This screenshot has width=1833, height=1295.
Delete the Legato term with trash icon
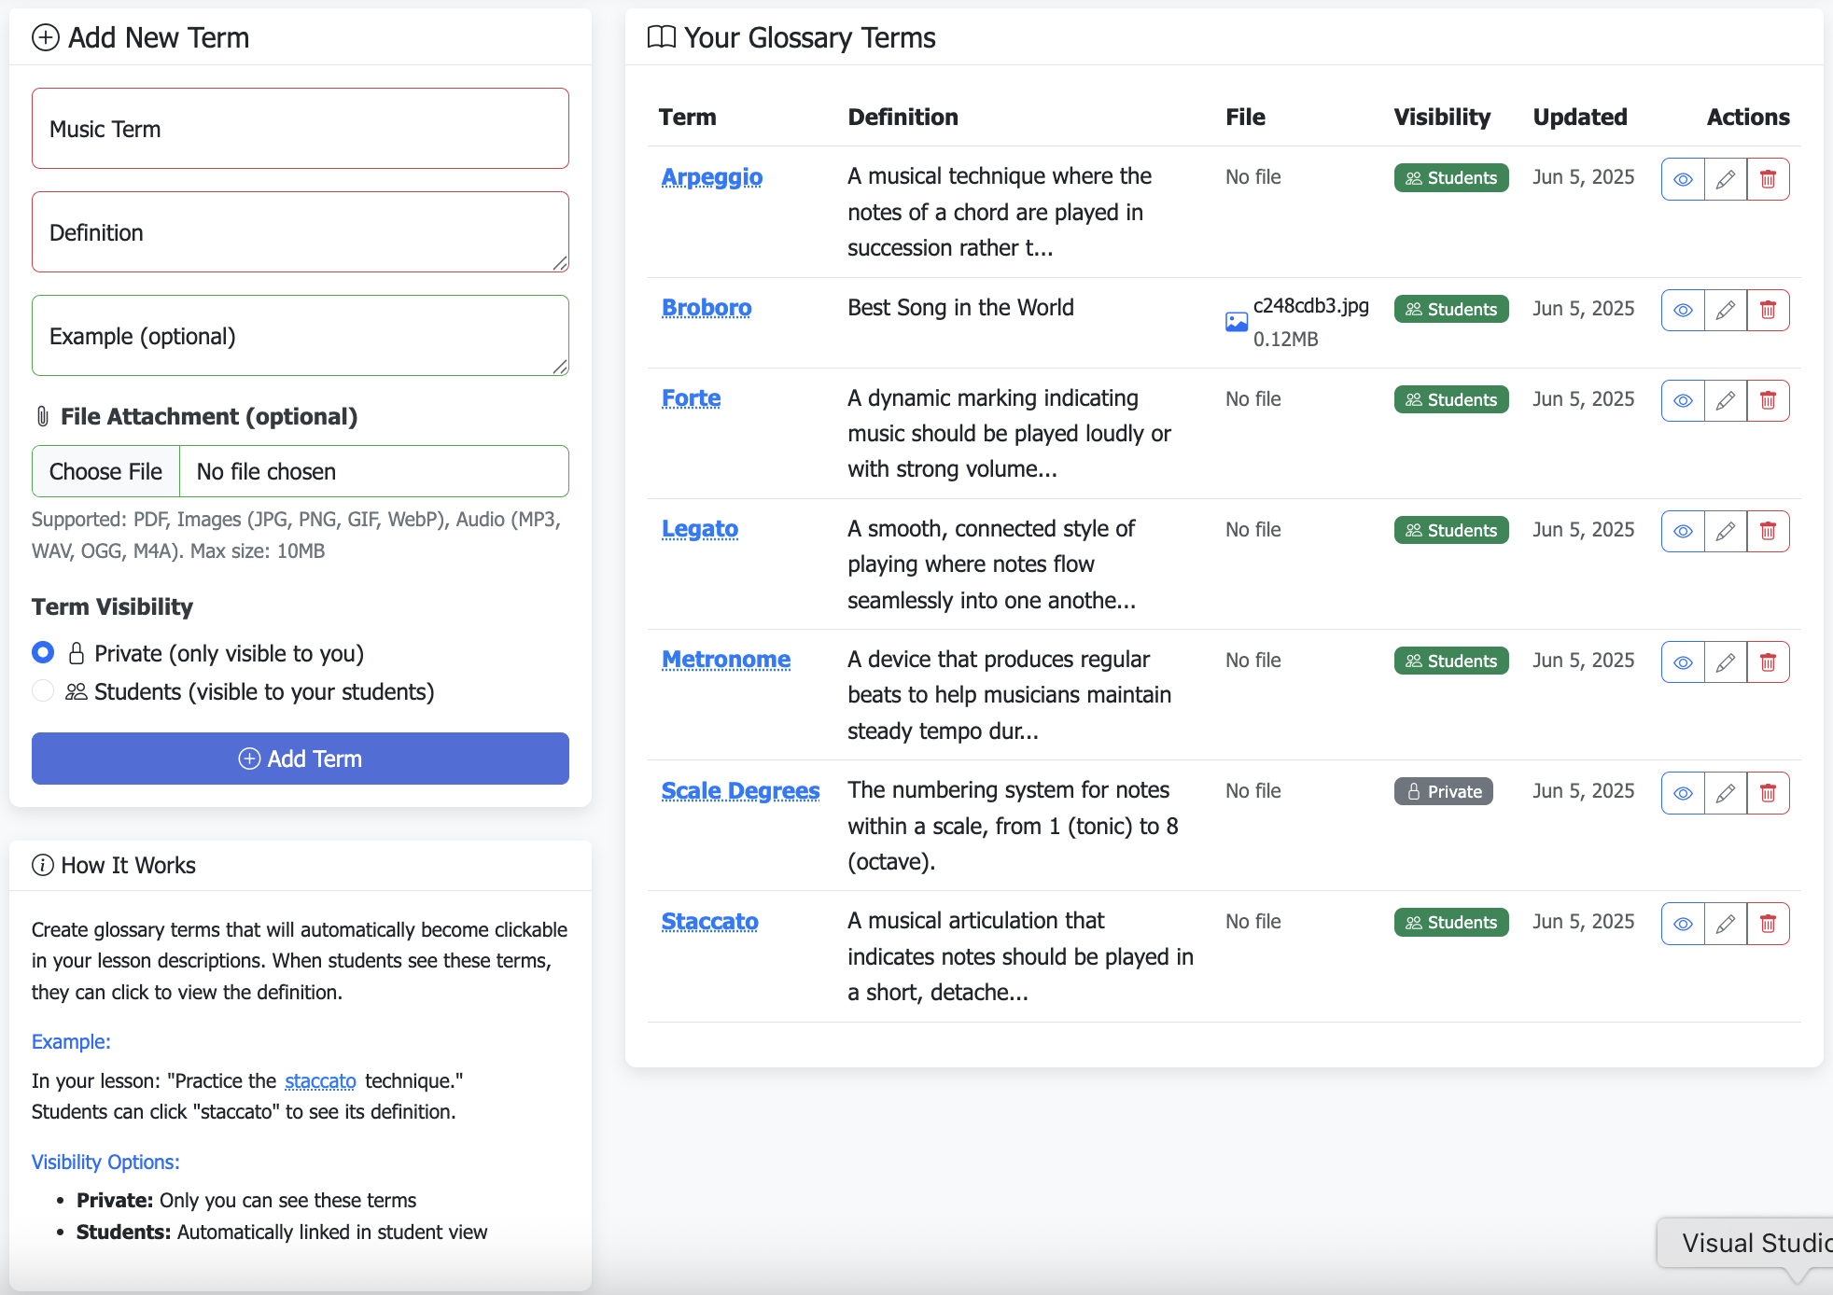(x=1768, y=531)
